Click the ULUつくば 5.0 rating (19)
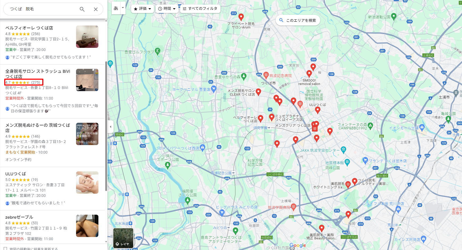The width and height of the screenshot is (462, 250). (x=22, y=180)
